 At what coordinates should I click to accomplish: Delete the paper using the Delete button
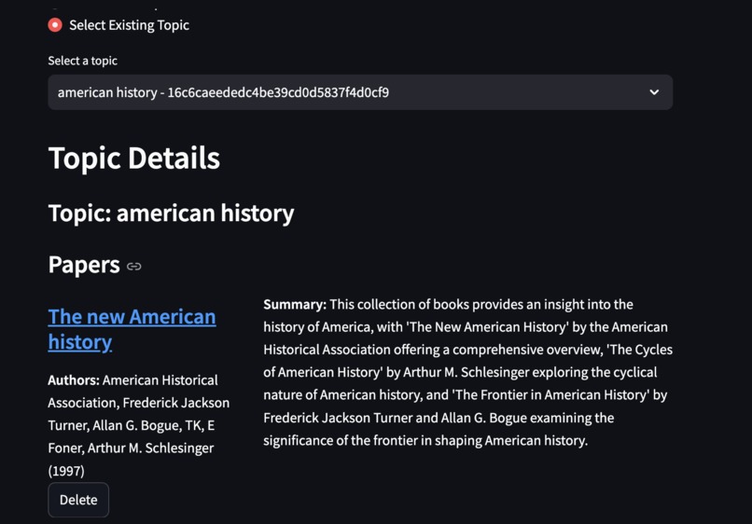coord(78,500)
